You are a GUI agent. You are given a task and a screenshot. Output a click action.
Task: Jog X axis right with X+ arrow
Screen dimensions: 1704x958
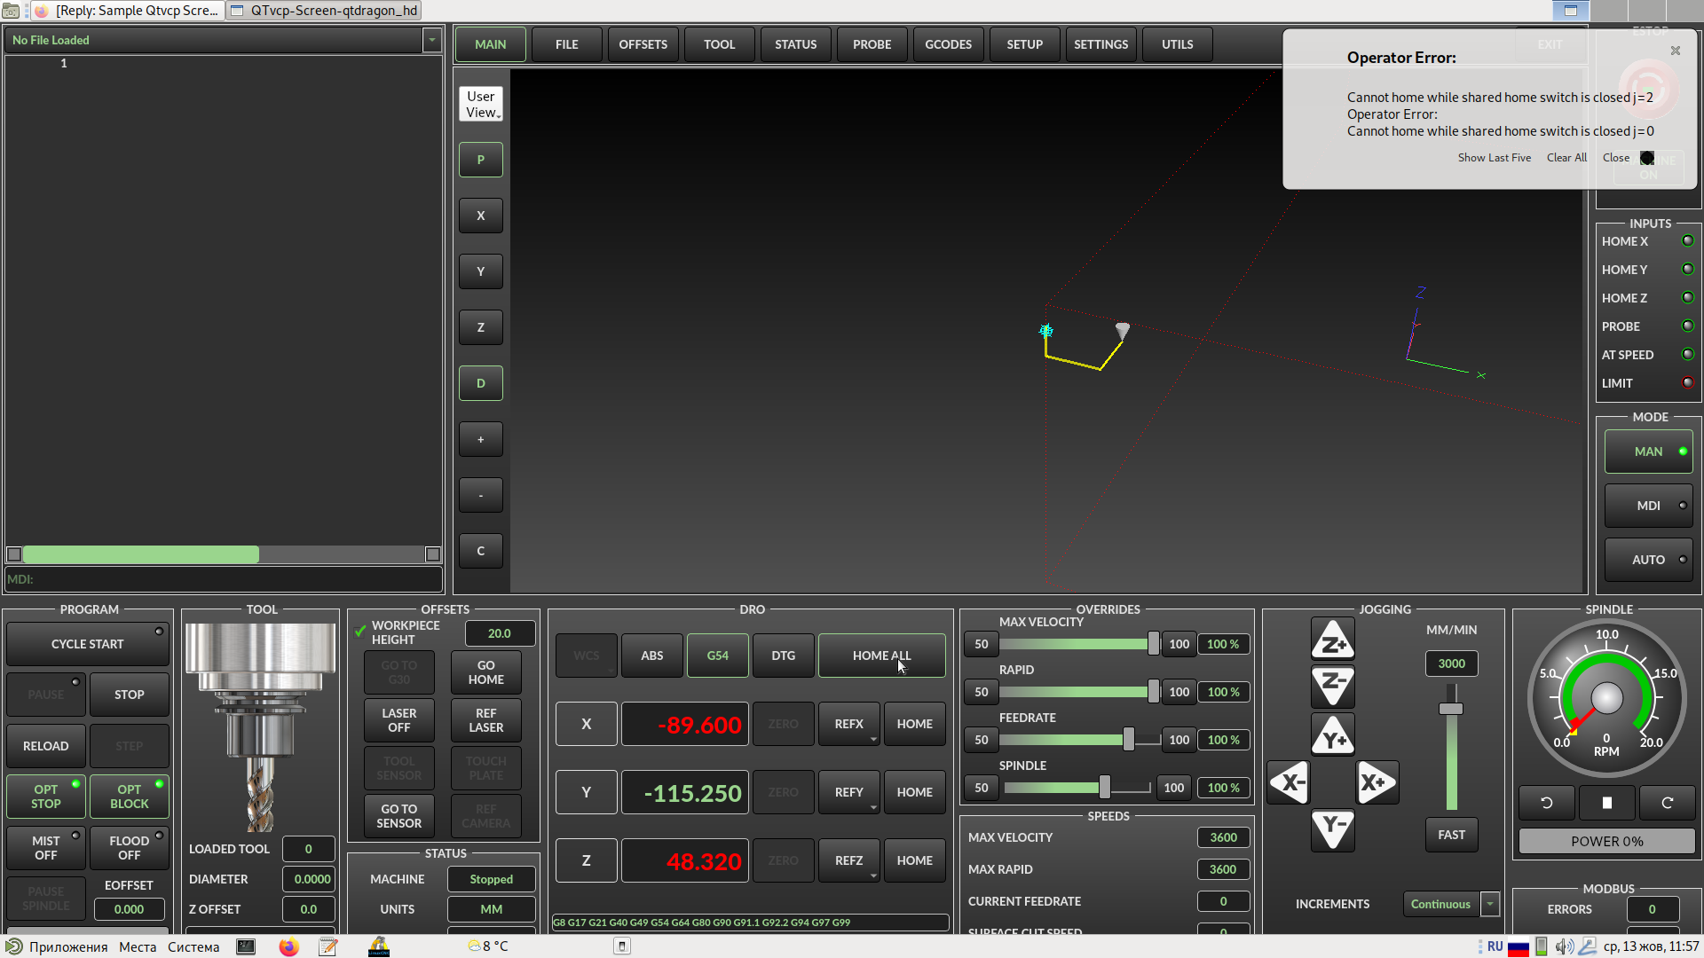[x=1377, y=782]
